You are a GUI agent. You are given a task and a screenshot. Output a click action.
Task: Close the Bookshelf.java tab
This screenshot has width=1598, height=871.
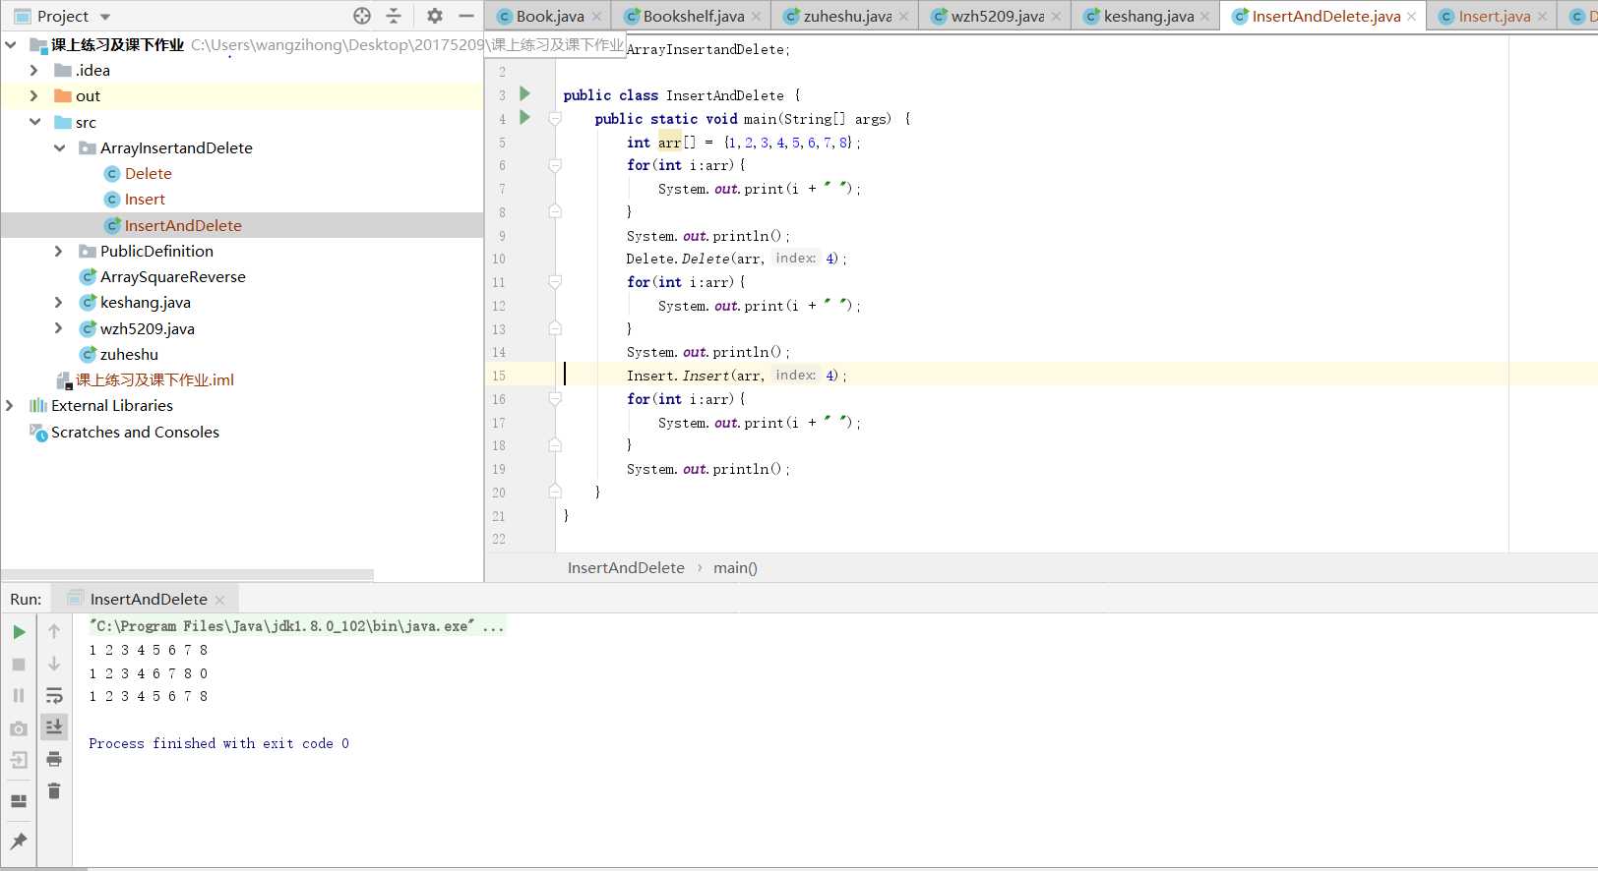(756, 17)
